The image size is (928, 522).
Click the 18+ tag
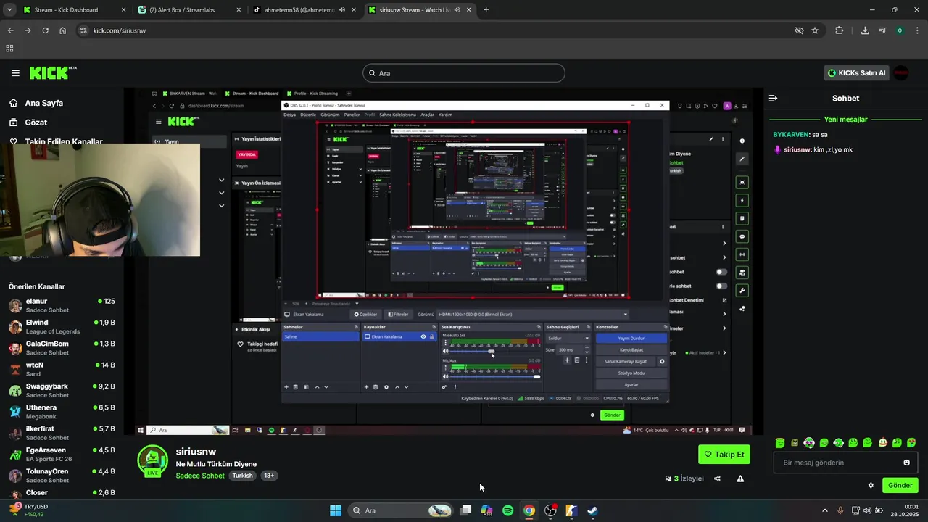[269, 476]
